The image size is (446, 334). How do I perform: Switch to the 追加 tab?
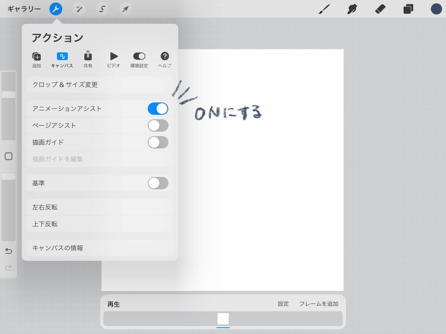(x=37, y=60)
